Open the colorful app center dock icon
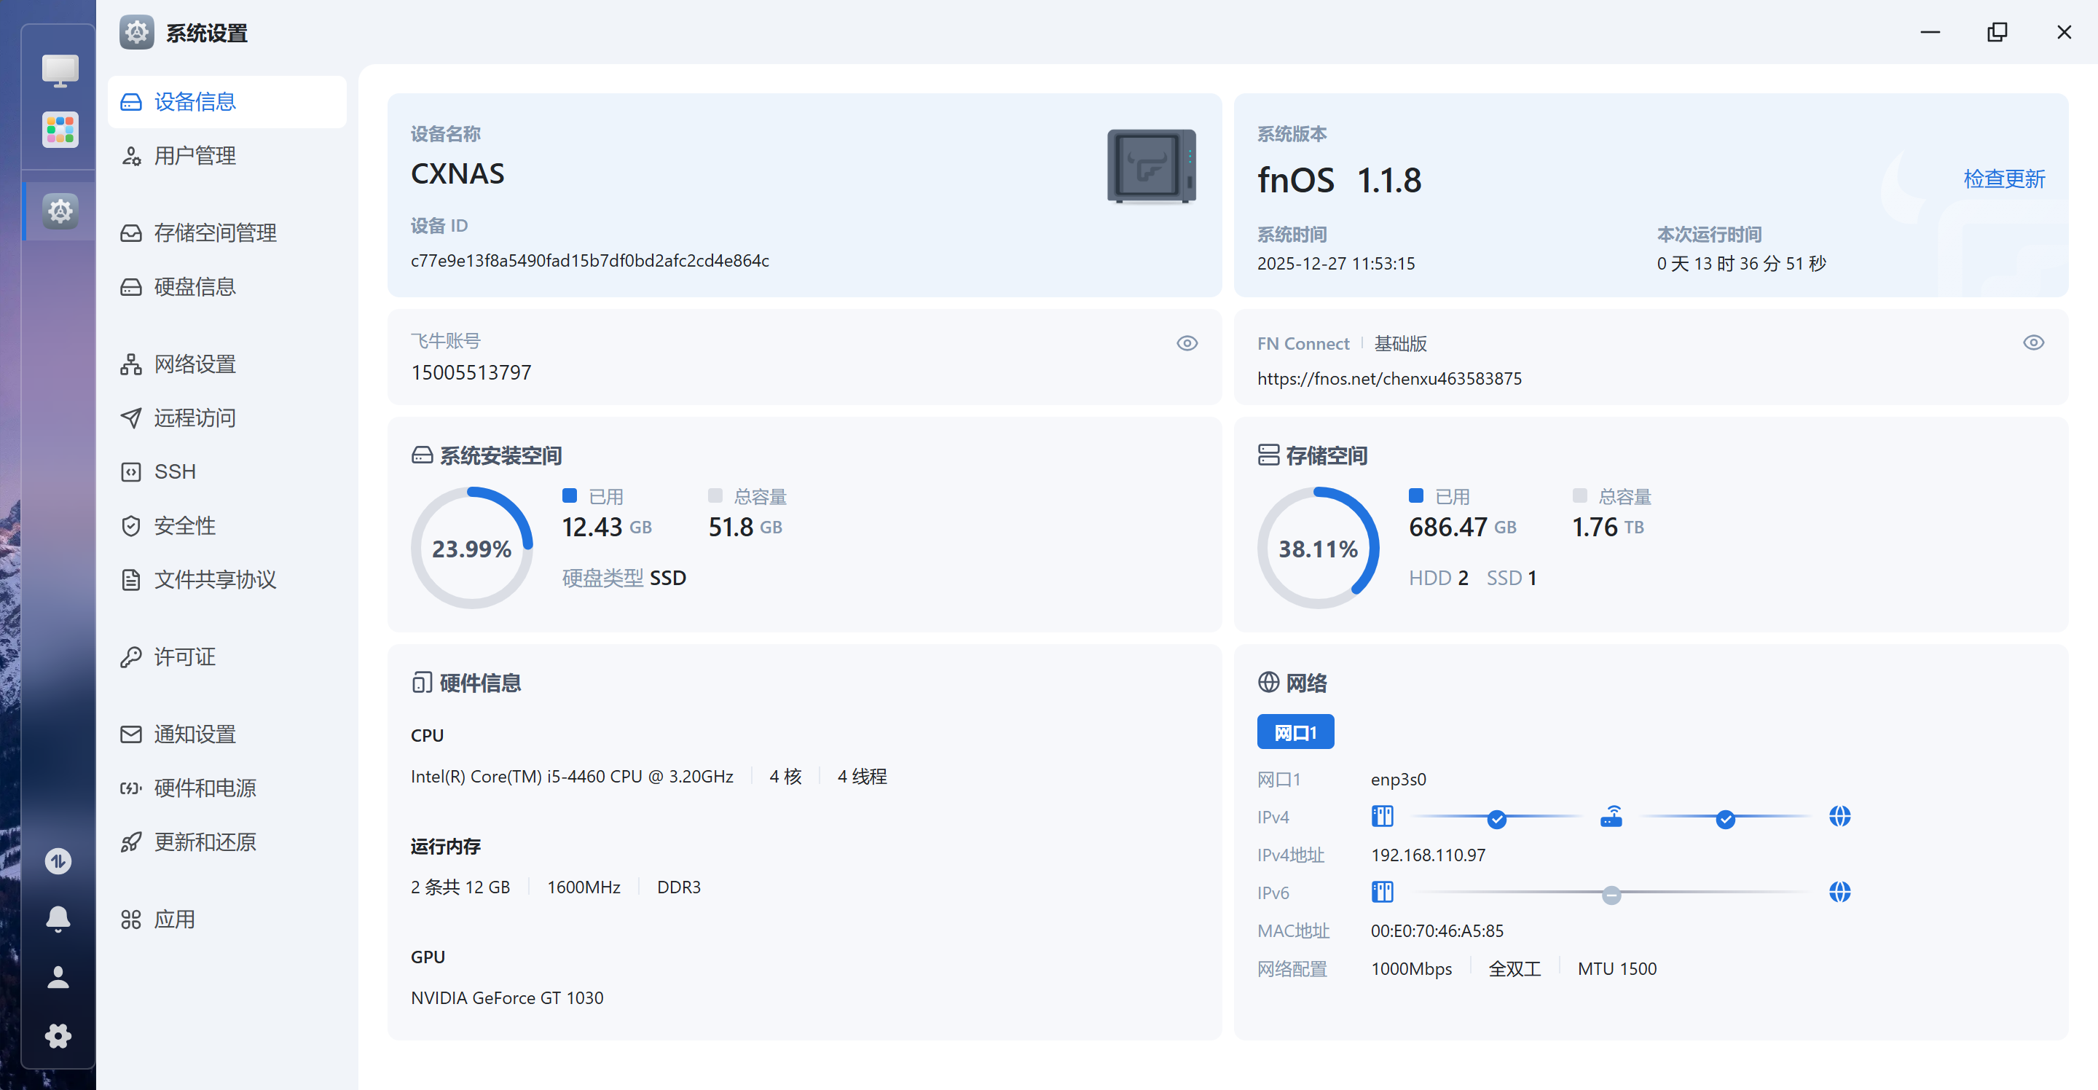Screen dimensions: 2098x1090 (60, 130)
